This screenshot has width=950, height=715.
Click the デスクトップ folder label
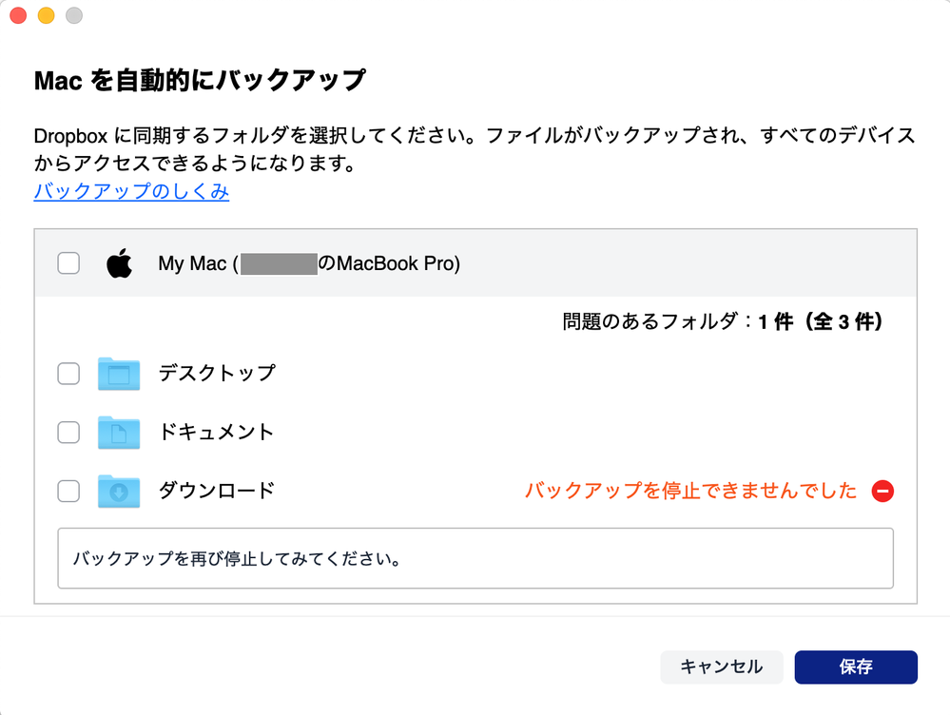click(217, 373)
